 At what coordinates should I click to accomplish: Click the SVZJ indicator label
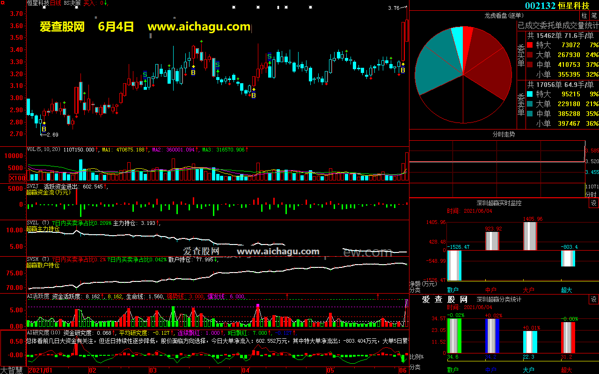pyautogui.click(x=33, y=186)
